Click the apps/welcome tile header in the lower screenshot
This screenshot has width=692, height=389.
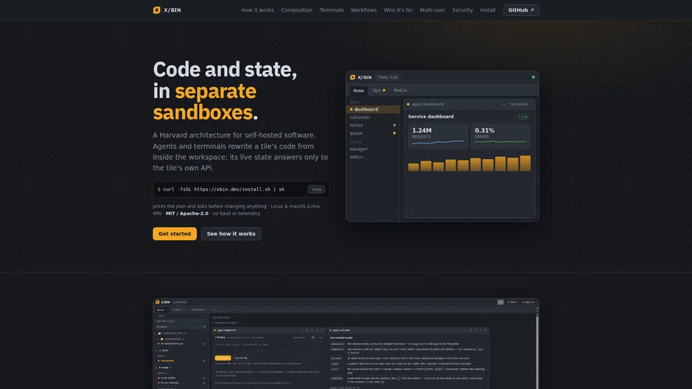409,330
